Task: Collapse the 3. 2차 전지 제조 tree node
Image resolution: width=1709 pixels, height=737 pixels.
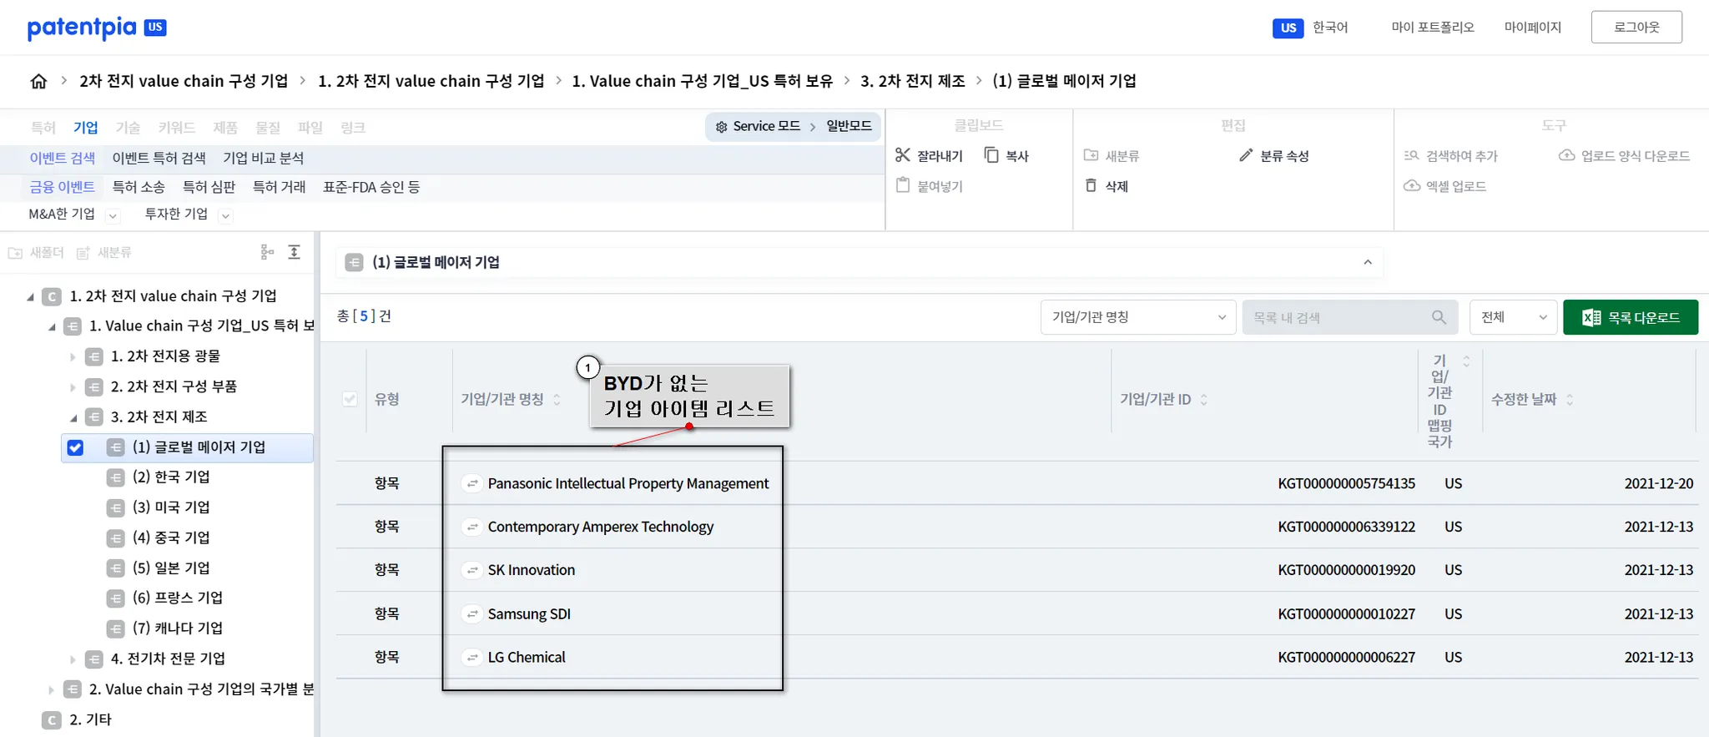Action: [73, 417]
